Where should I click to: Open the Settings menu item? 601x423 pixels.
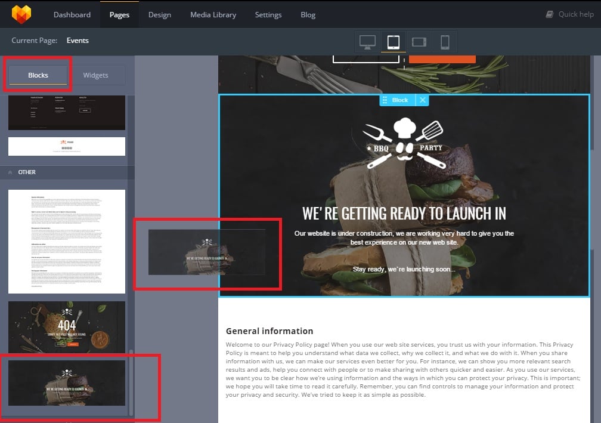pos(269,14)
